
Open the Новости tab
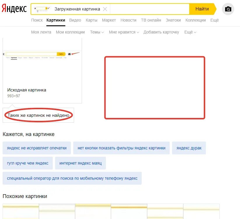(128, 20)
